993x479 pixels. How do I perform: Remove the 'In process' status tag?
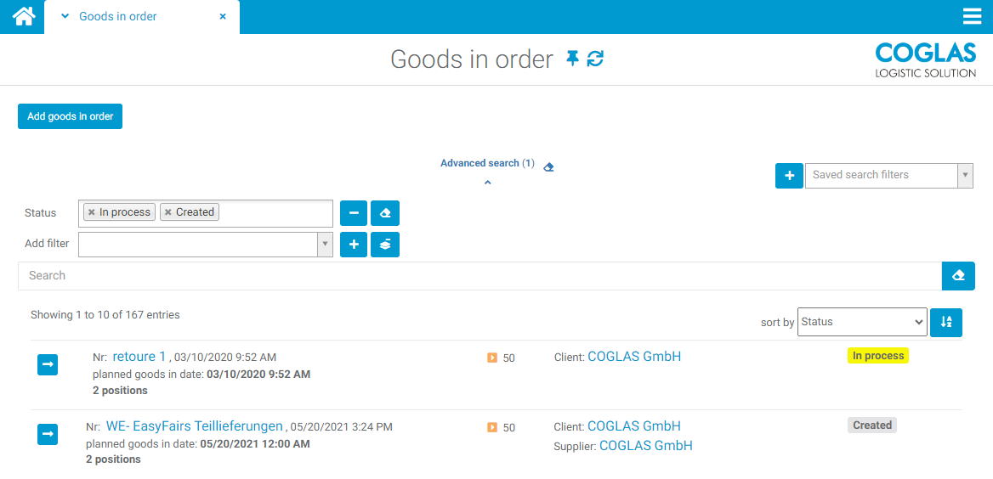(x=92, y=212)
